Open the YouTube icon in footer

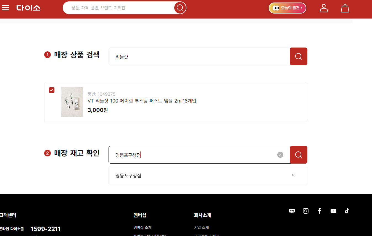click(333, 211)
